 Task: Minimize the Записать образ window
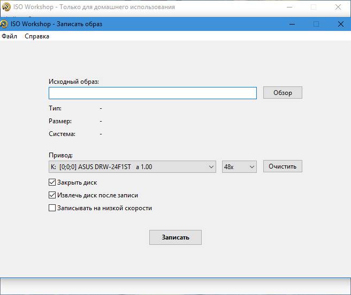(x=292, y=24)
